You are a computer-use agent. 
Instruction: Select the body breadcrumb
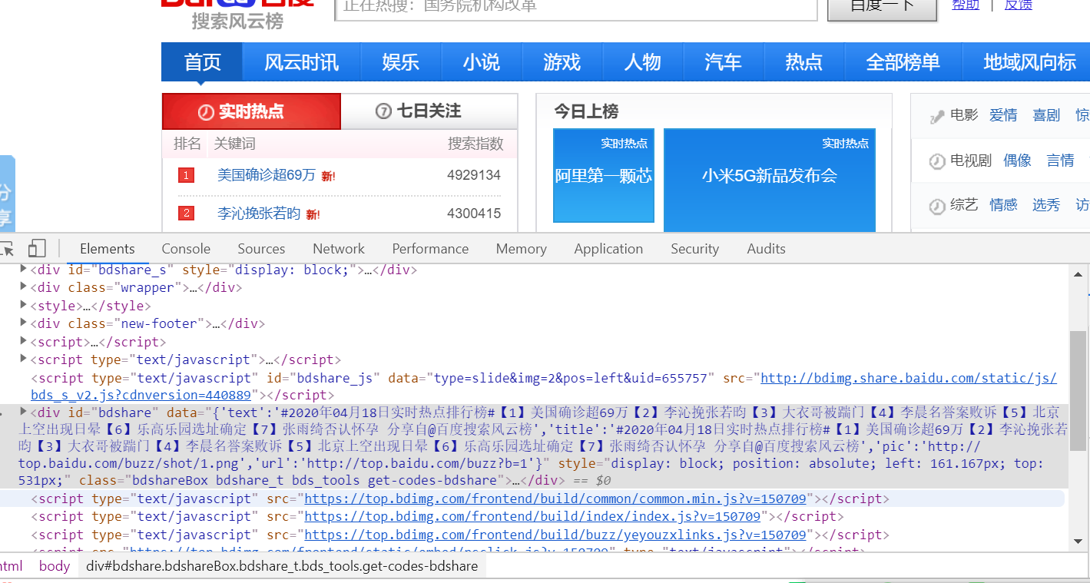(x=55, y=566)
